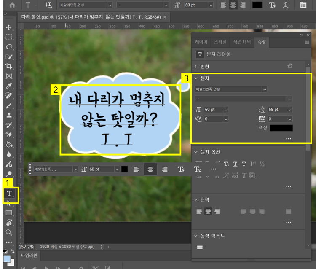
Task: Switch to the 속성 tab
Action: [262, 42]
